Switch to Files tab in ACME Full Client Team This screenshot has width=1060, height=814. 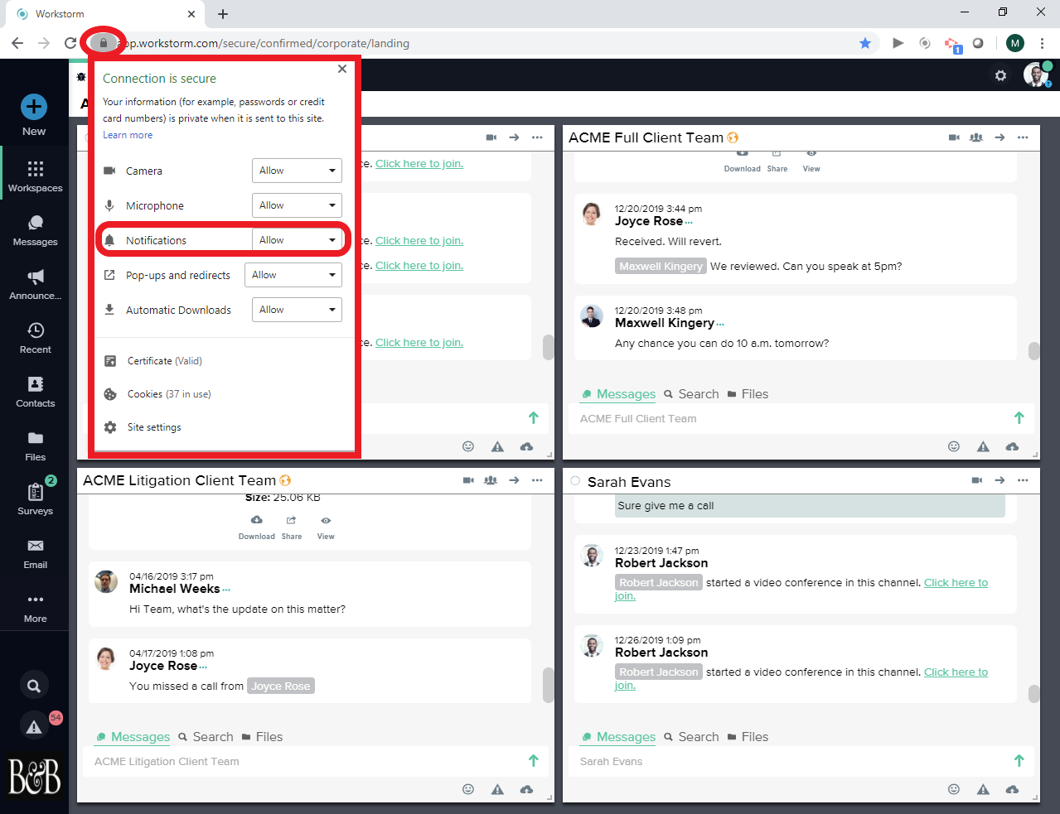coord(748,394)
